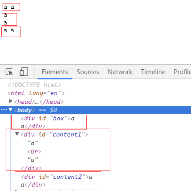Select the div id="content1" opening tag
191x191 pixels.
click(x=55, y=135)
